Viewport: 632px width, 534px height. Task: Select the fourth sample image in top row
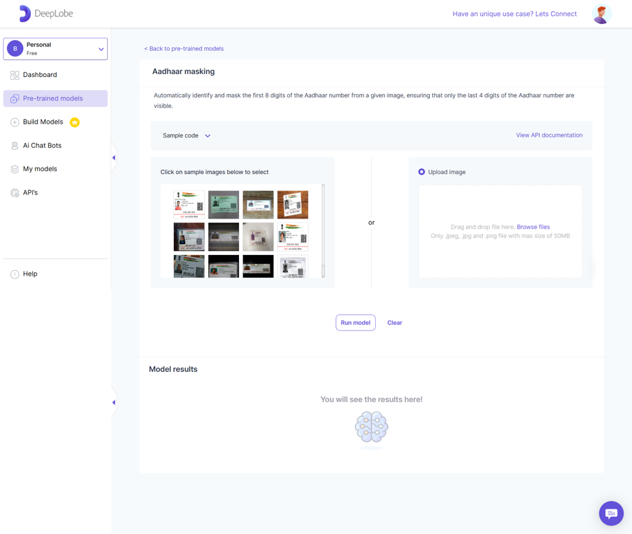point(293,205)
